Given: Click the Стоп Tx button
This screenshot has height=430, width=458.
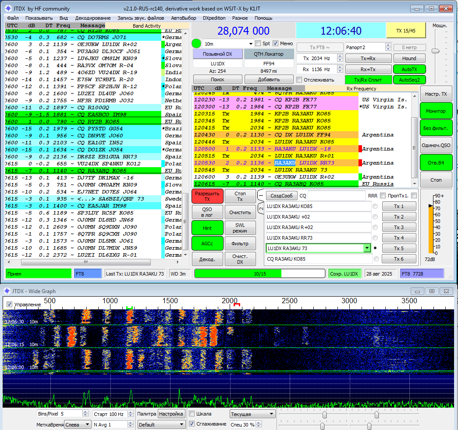Looking at the screenshot, I should tap(240, 196).
